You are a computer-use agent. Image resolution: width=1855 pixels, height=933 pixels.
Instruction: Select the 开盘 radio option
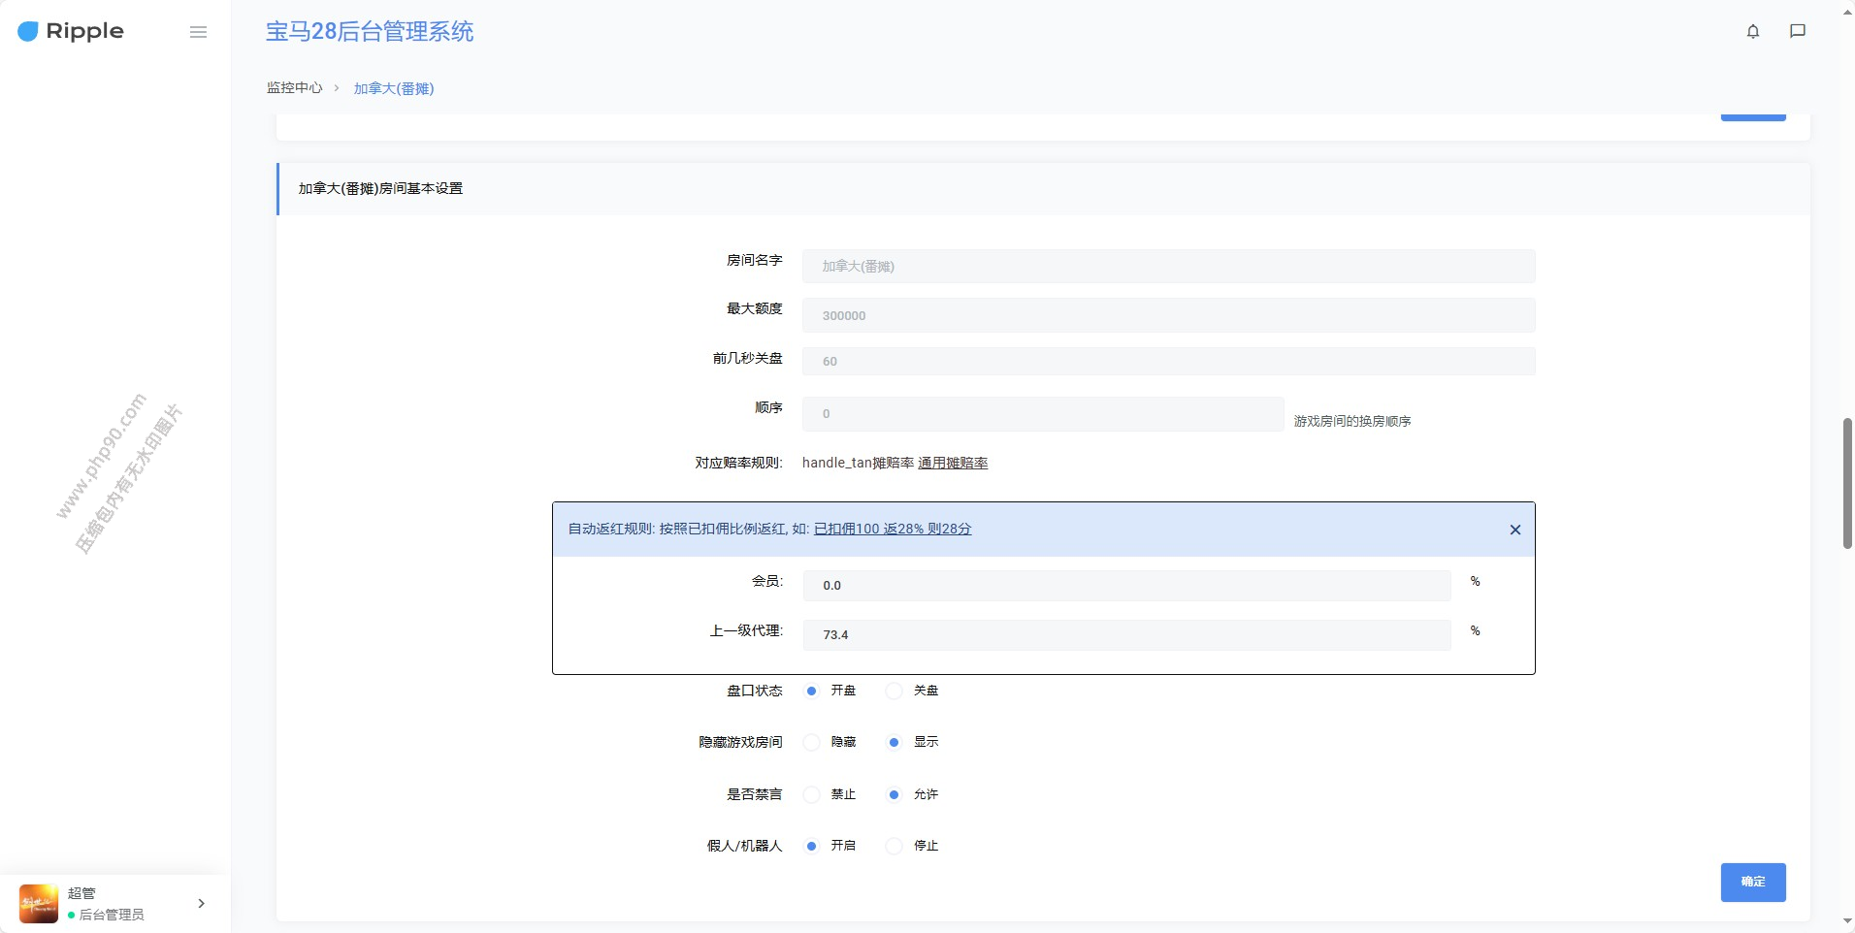[812, 691]
